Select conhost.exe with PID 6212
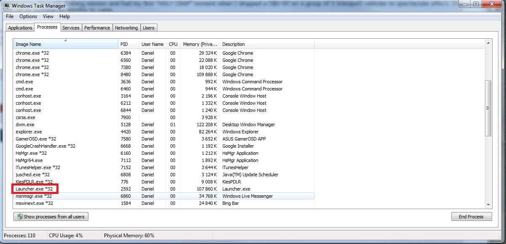This screenshot has height=244, width=506. coord(164,103)
